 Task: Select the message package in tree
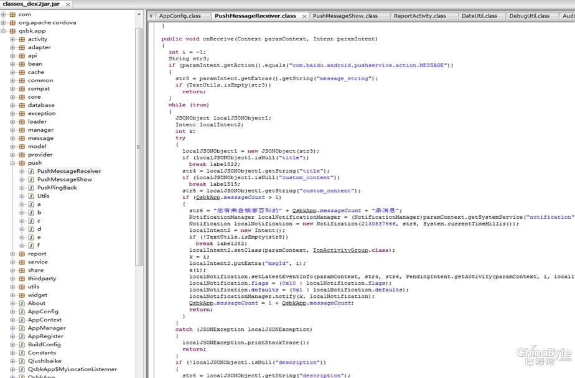[40, 138]
